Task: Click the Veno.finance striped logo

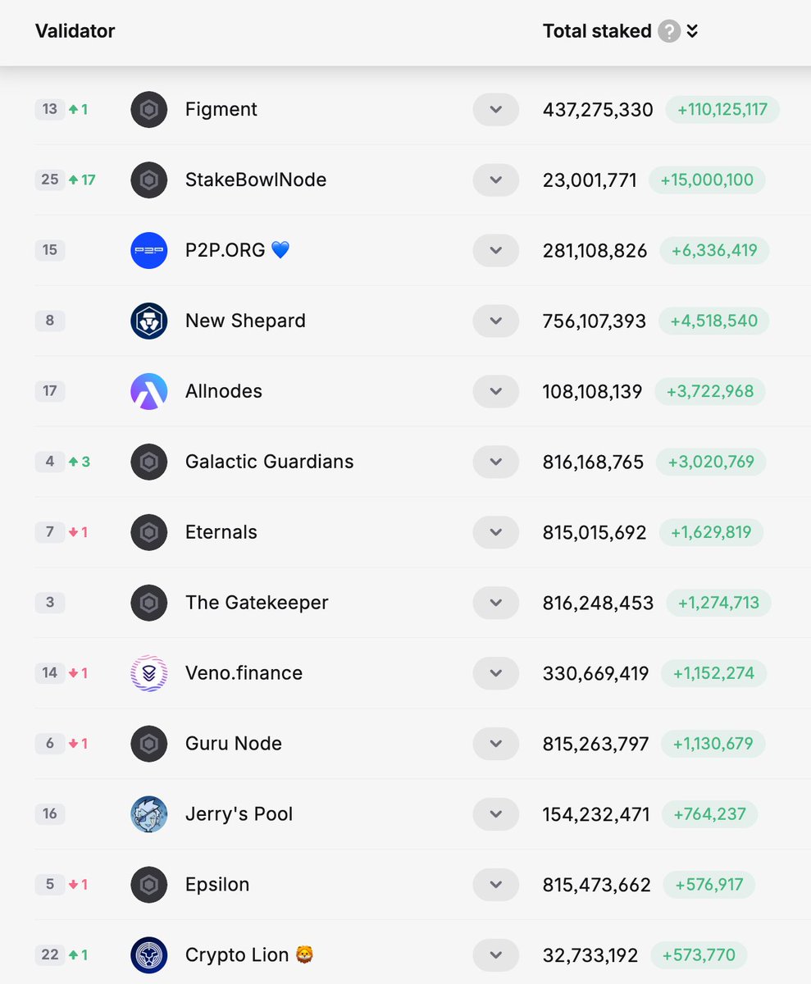Action: [149, 673]
